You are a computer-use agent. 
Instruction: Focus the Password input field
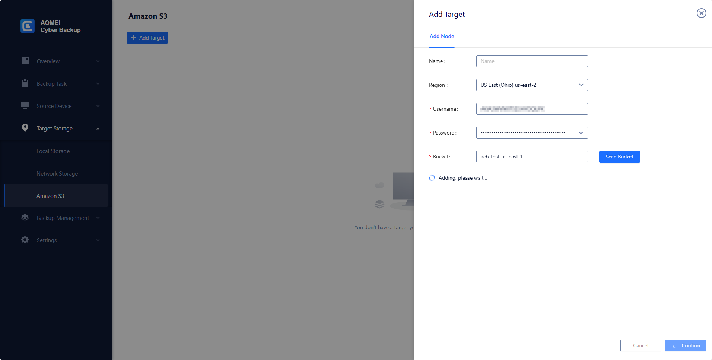532,133
